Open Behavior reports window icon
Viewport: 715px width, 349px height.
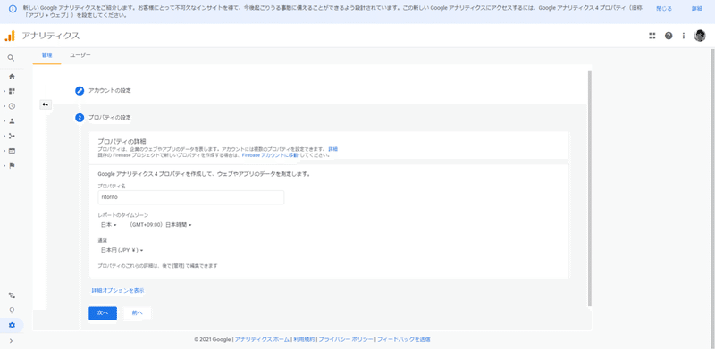coord(12,151)
